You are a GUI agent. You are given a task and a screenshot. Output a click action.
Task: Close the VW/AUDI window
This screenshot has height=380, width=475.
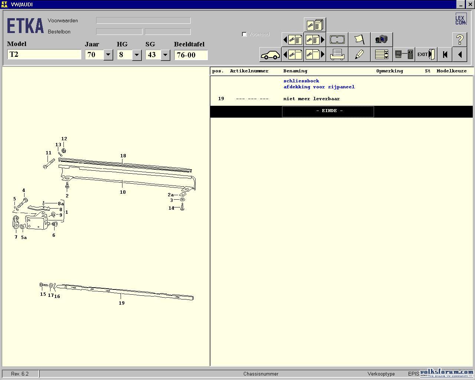coord(469,4)
